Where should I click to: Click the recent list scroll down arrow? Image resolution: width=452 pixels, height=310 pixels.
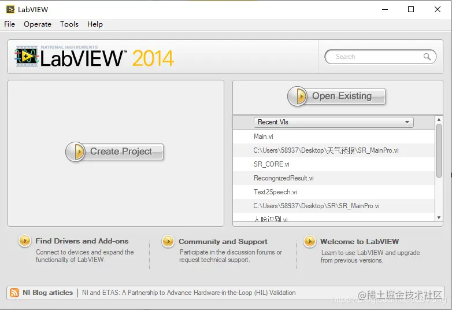439,217
